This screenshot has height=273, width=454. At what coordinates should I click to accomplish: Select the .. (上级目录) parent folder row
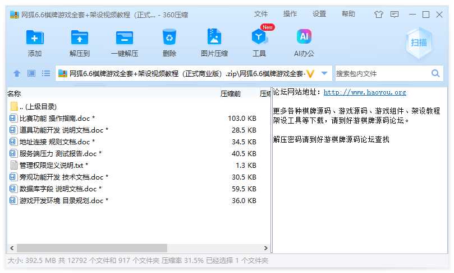pos(139,106)
